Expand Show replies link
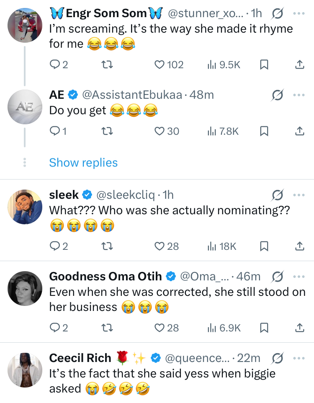 [x=83, y=162]
